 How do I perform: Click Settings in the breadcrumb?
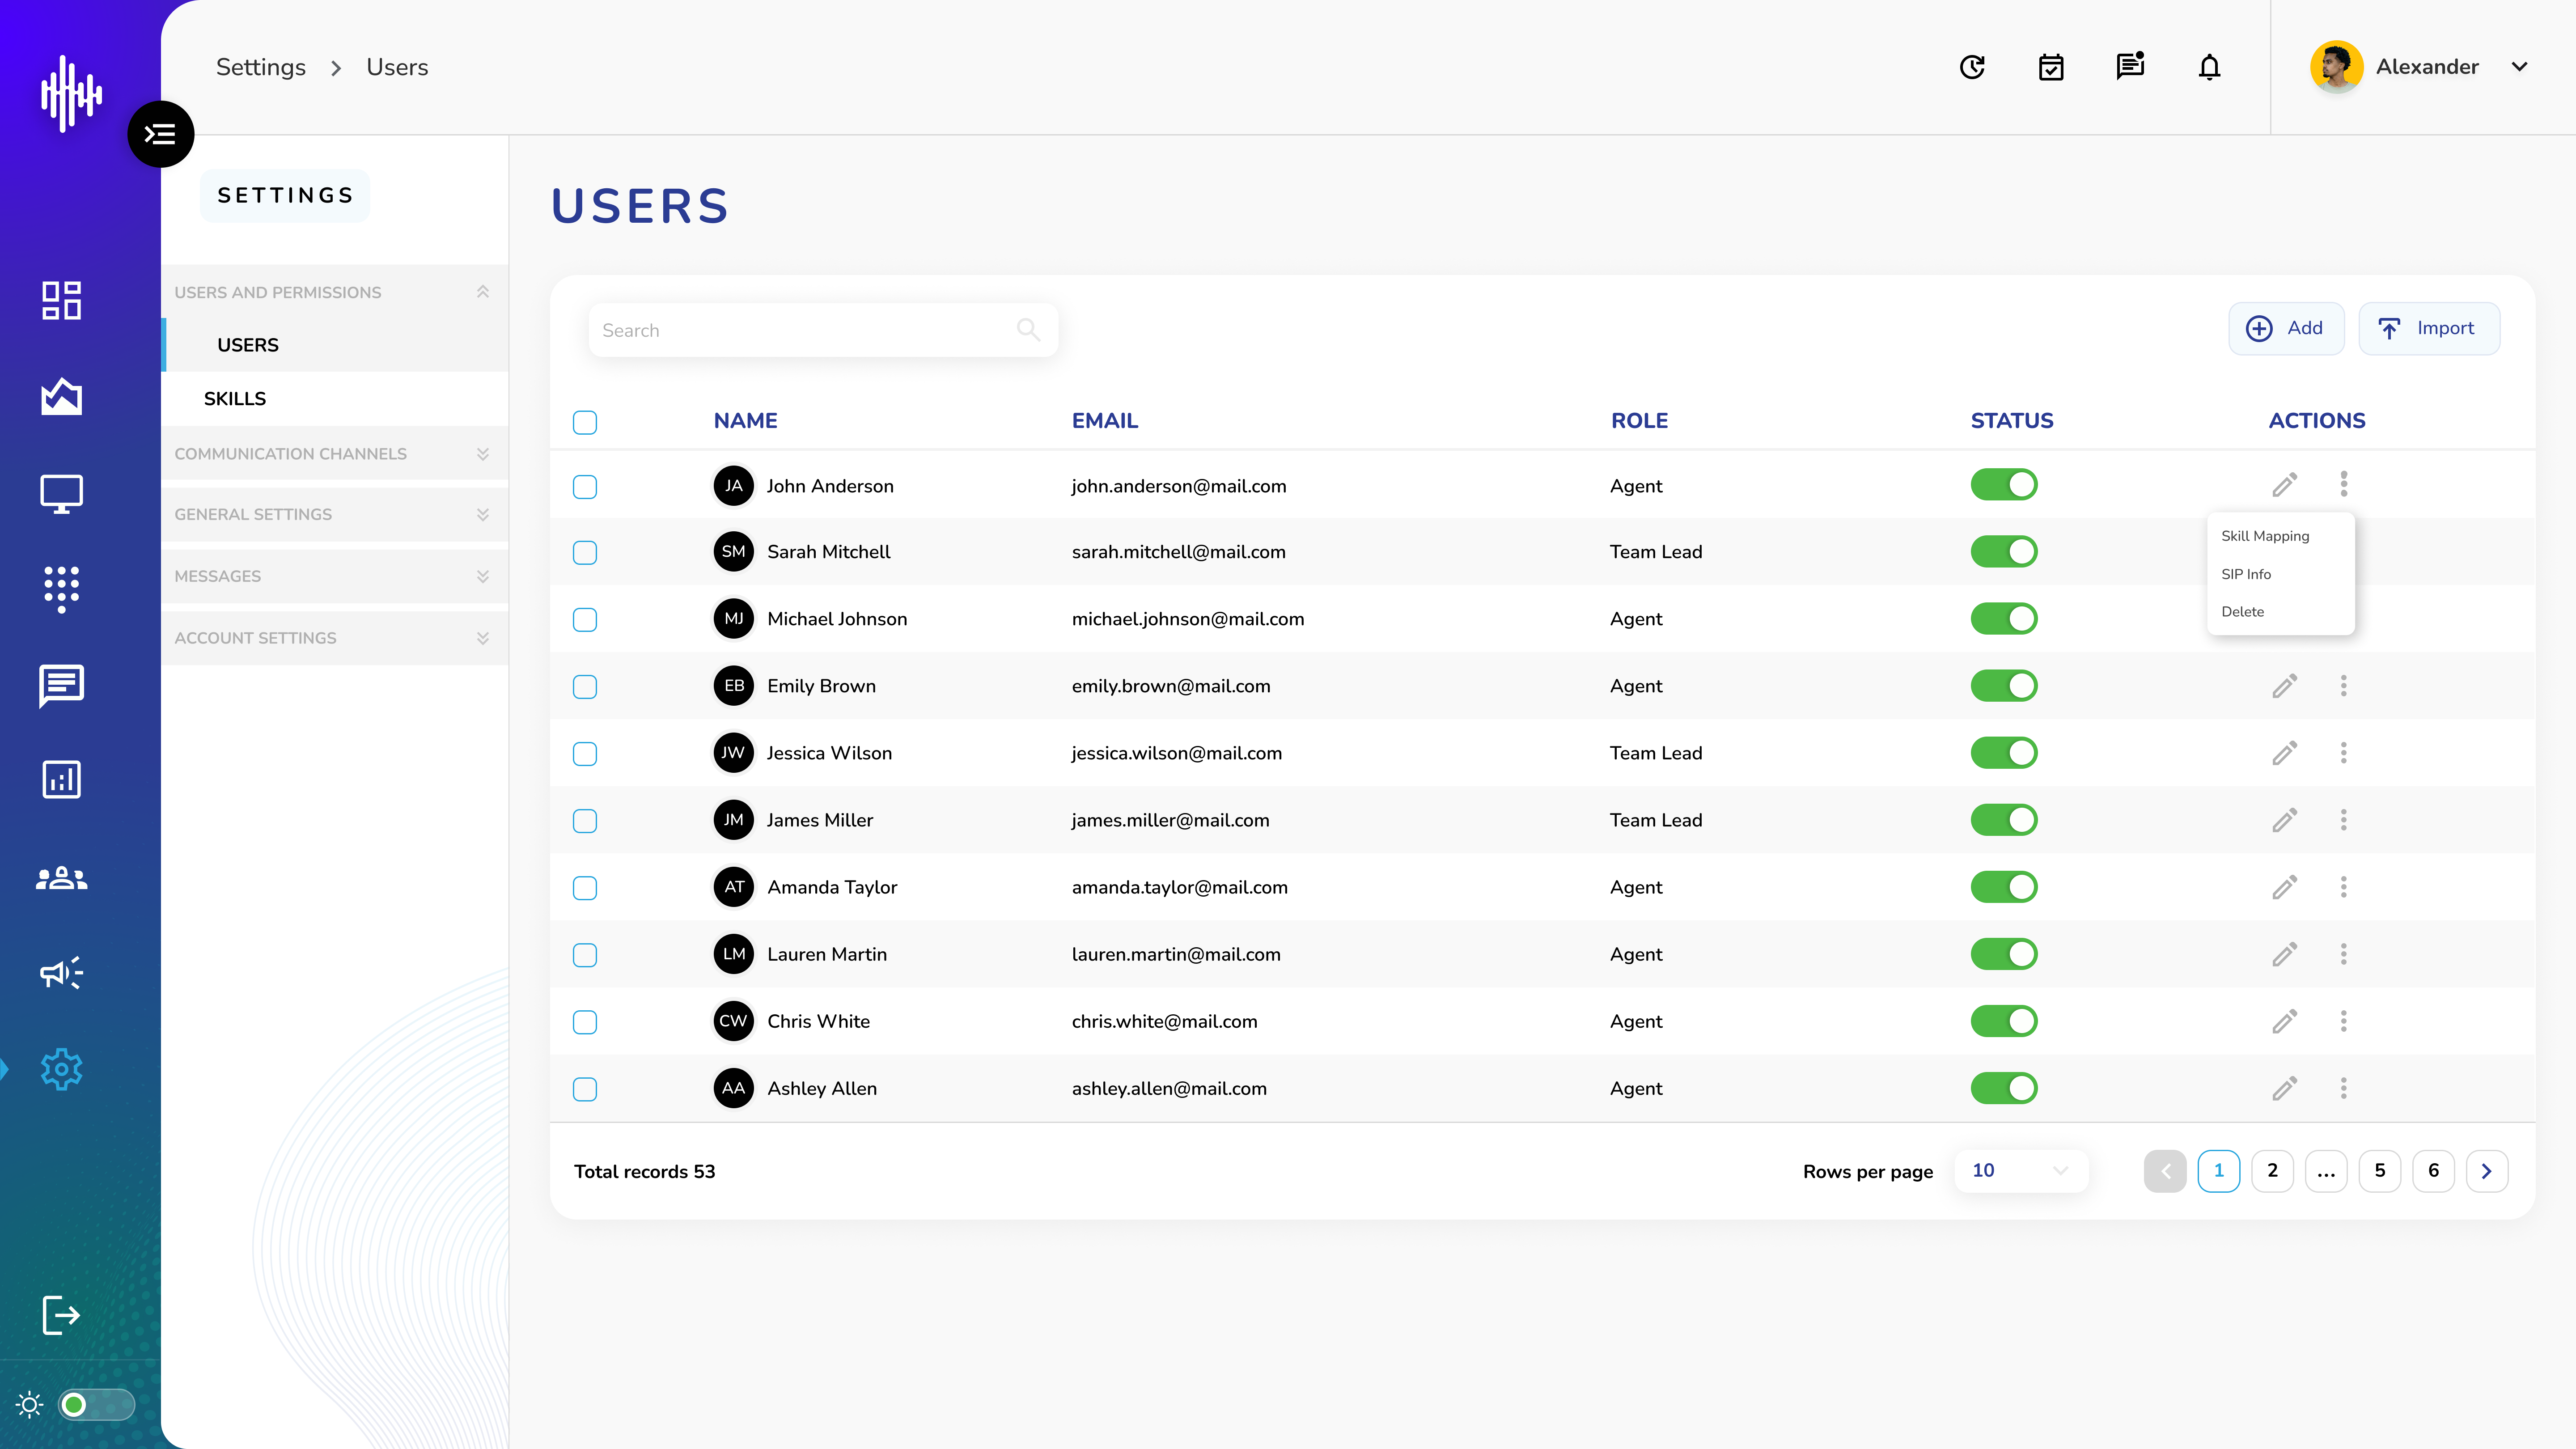point(261,67)
